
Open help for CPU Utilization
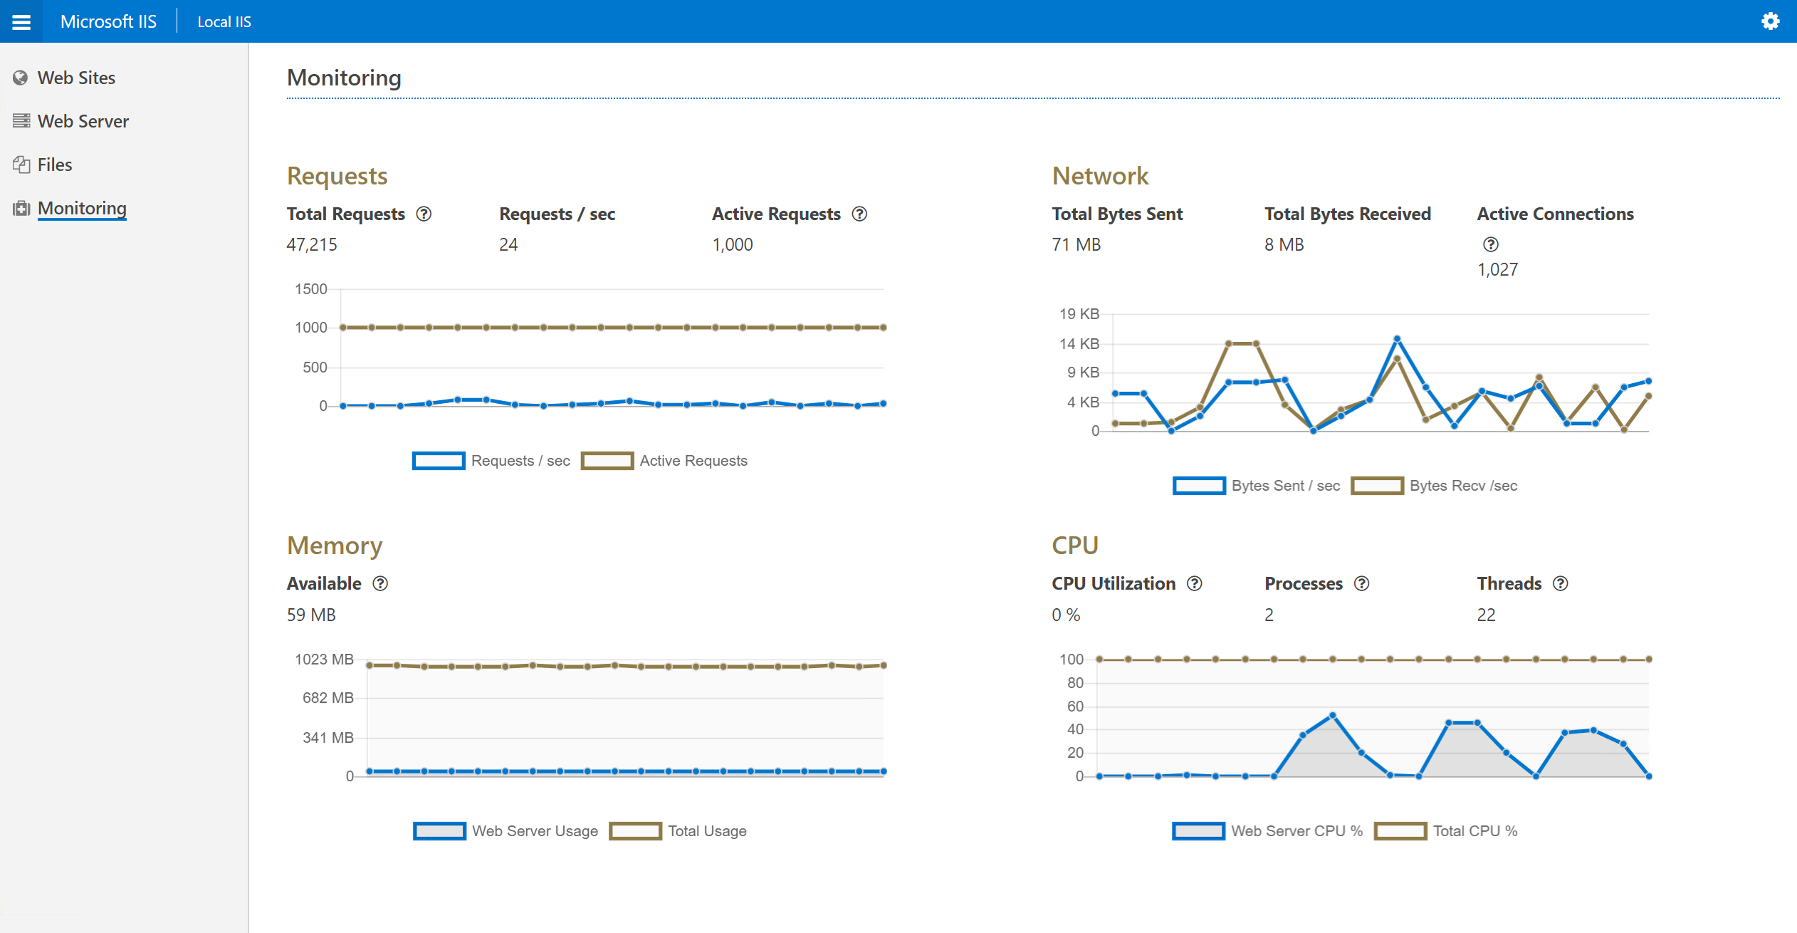[1194, 583]
